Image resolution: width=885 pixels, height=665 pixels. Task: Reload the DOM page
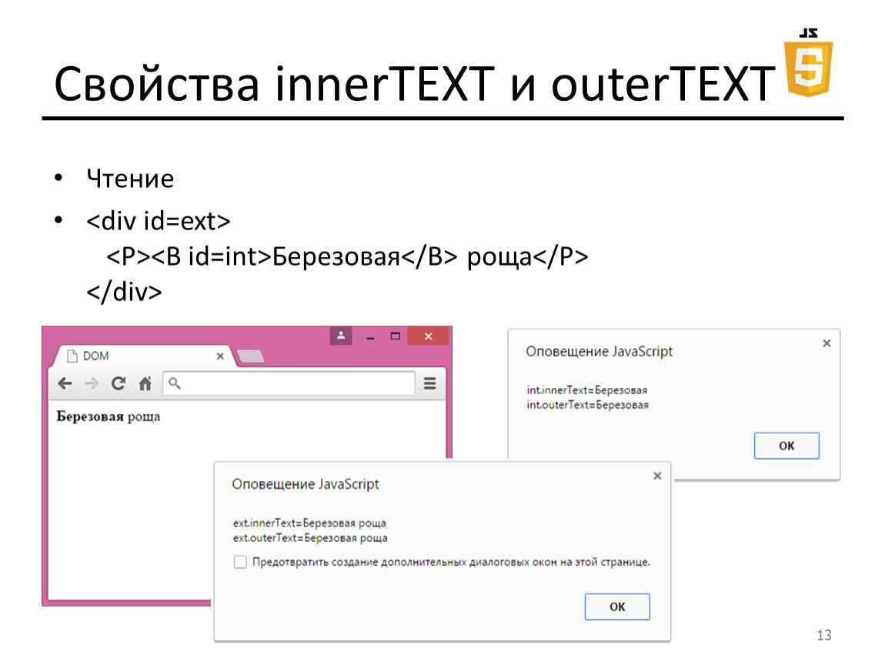tap(118, 383)
